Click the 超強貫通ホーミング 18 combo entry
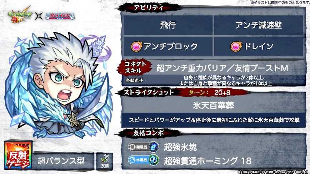Viewport: 310px width, 174px height. tap(207, 161)
